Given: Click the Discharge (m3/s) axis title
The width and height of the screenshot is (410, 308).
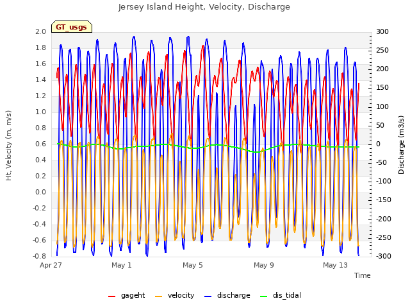Looking at the screenshot, I should coord(401,145).
